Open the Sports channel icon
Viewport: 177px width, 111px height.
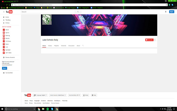click(4, 33)
